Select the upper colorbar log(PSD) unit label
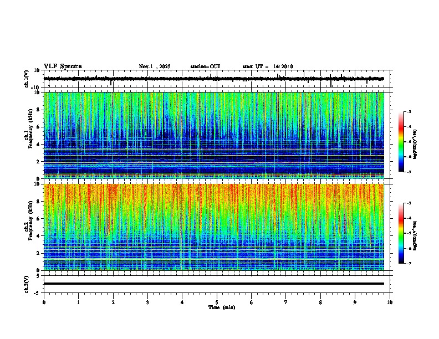Viewport: 439px width, 339px height. pyautogui.click(x=415, y=144)
